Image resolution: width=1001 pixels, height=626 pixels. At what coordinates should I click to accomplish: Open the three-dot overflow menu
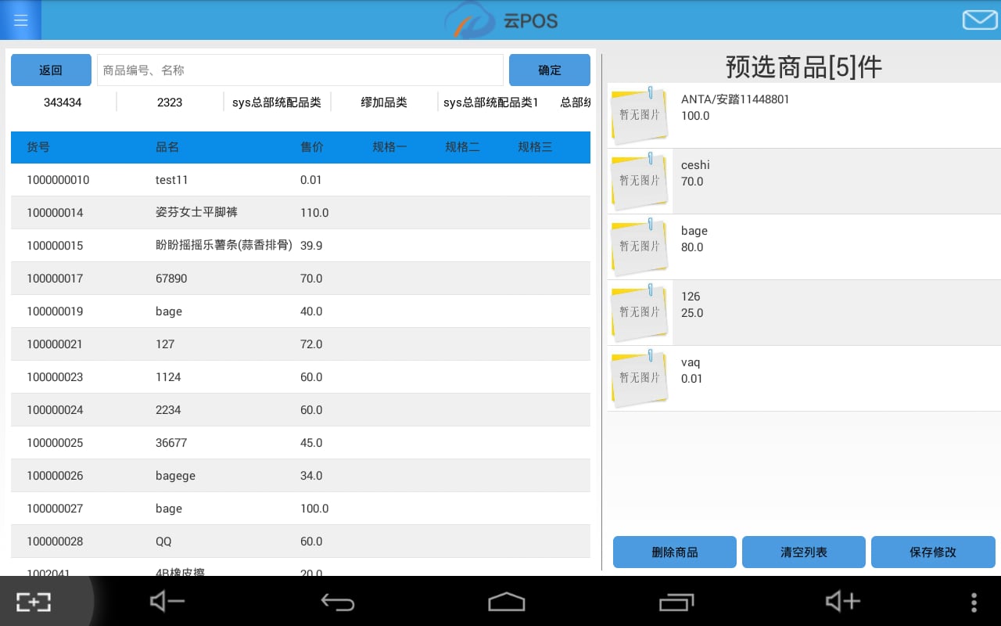point(974,602)
